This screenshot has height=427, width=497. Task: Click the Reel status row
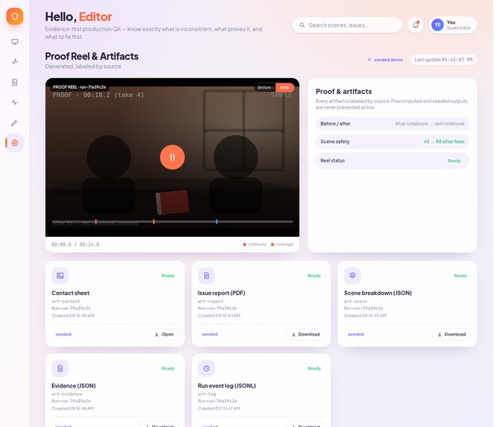click(x=393, y=161)
